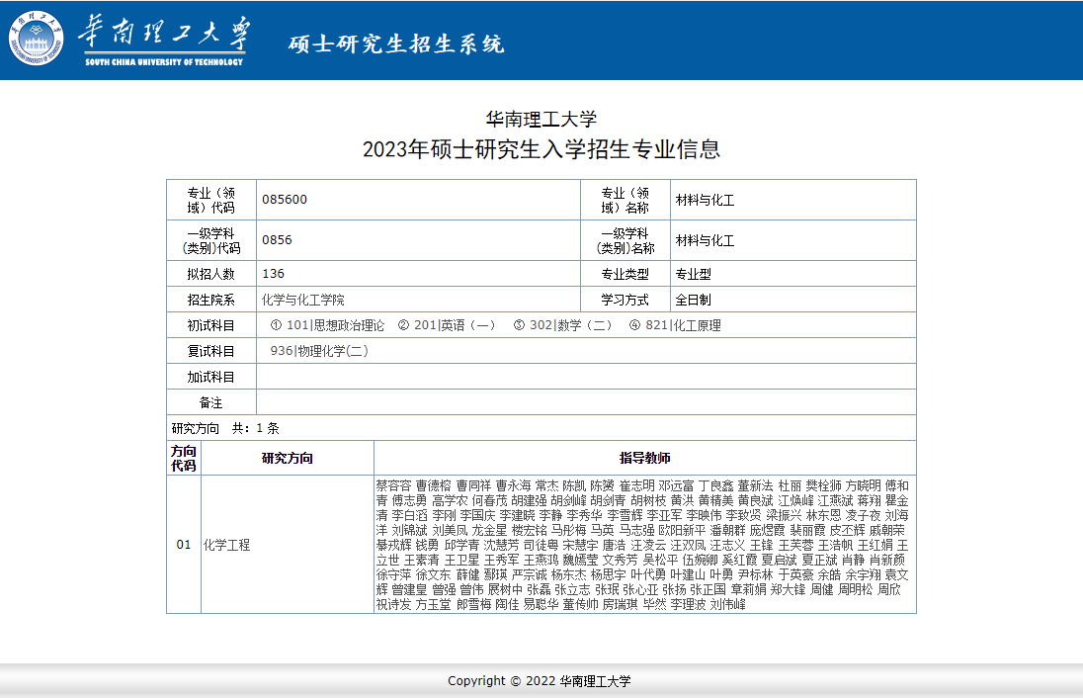Click the first-level discipline code 0856

[x=277, y=240]
